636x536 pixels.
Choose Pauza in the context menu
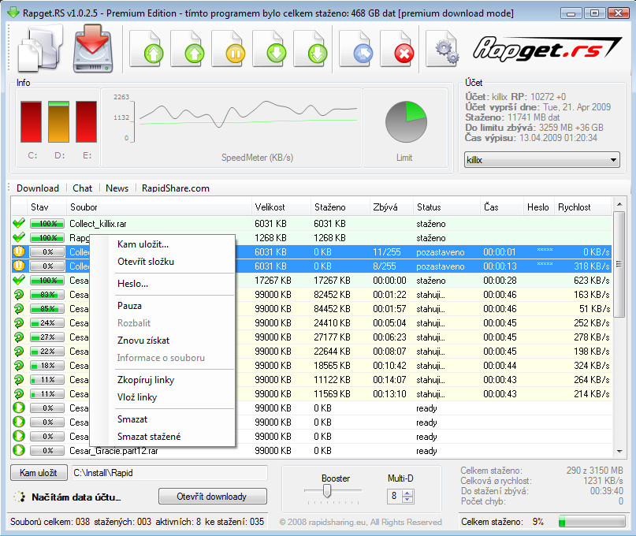click(129, 306)
